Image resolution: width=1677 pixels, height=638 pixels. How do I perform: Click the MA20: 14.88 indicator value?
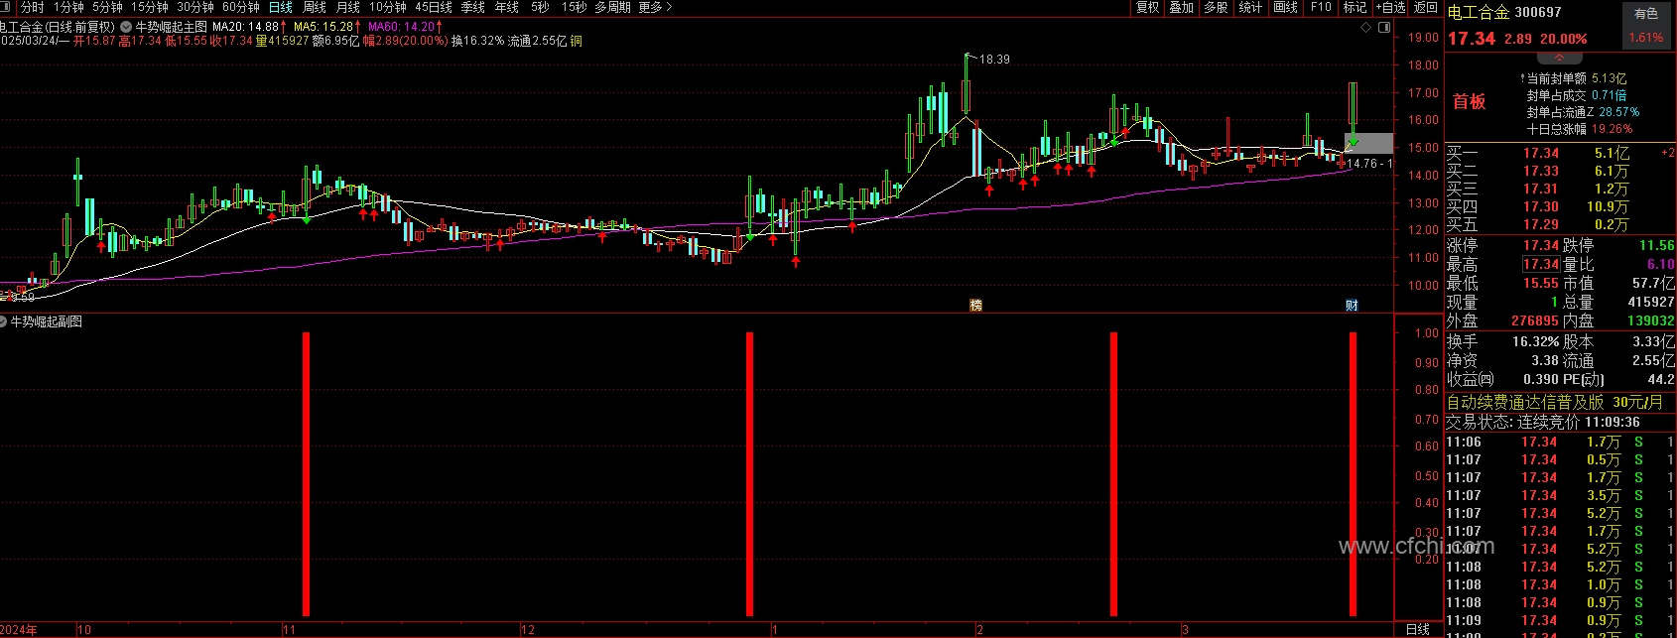[247, 26]
